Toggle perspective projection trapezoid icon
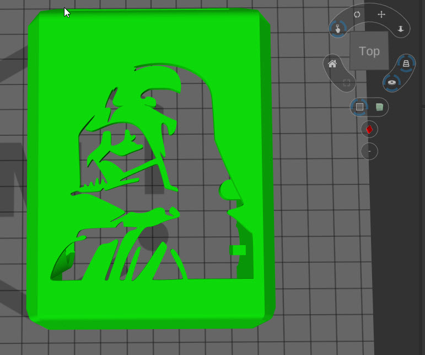Viewport: 425px width, 355px height. pos(406,63)
